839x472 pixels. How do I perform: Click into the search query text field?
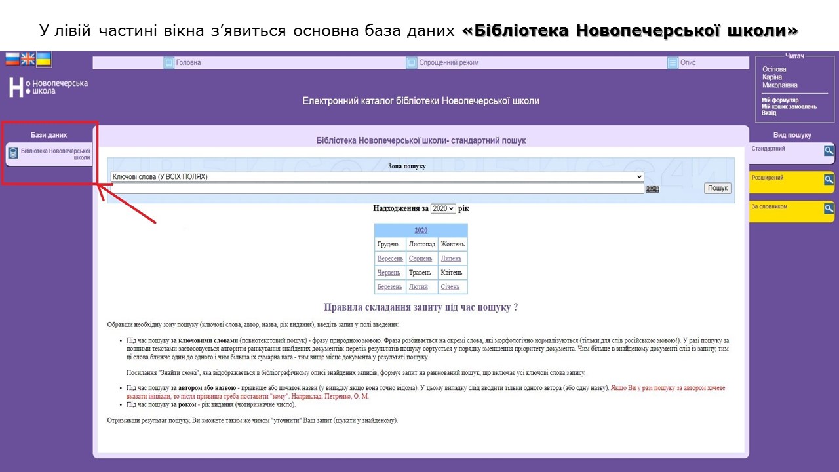[377, 189]
